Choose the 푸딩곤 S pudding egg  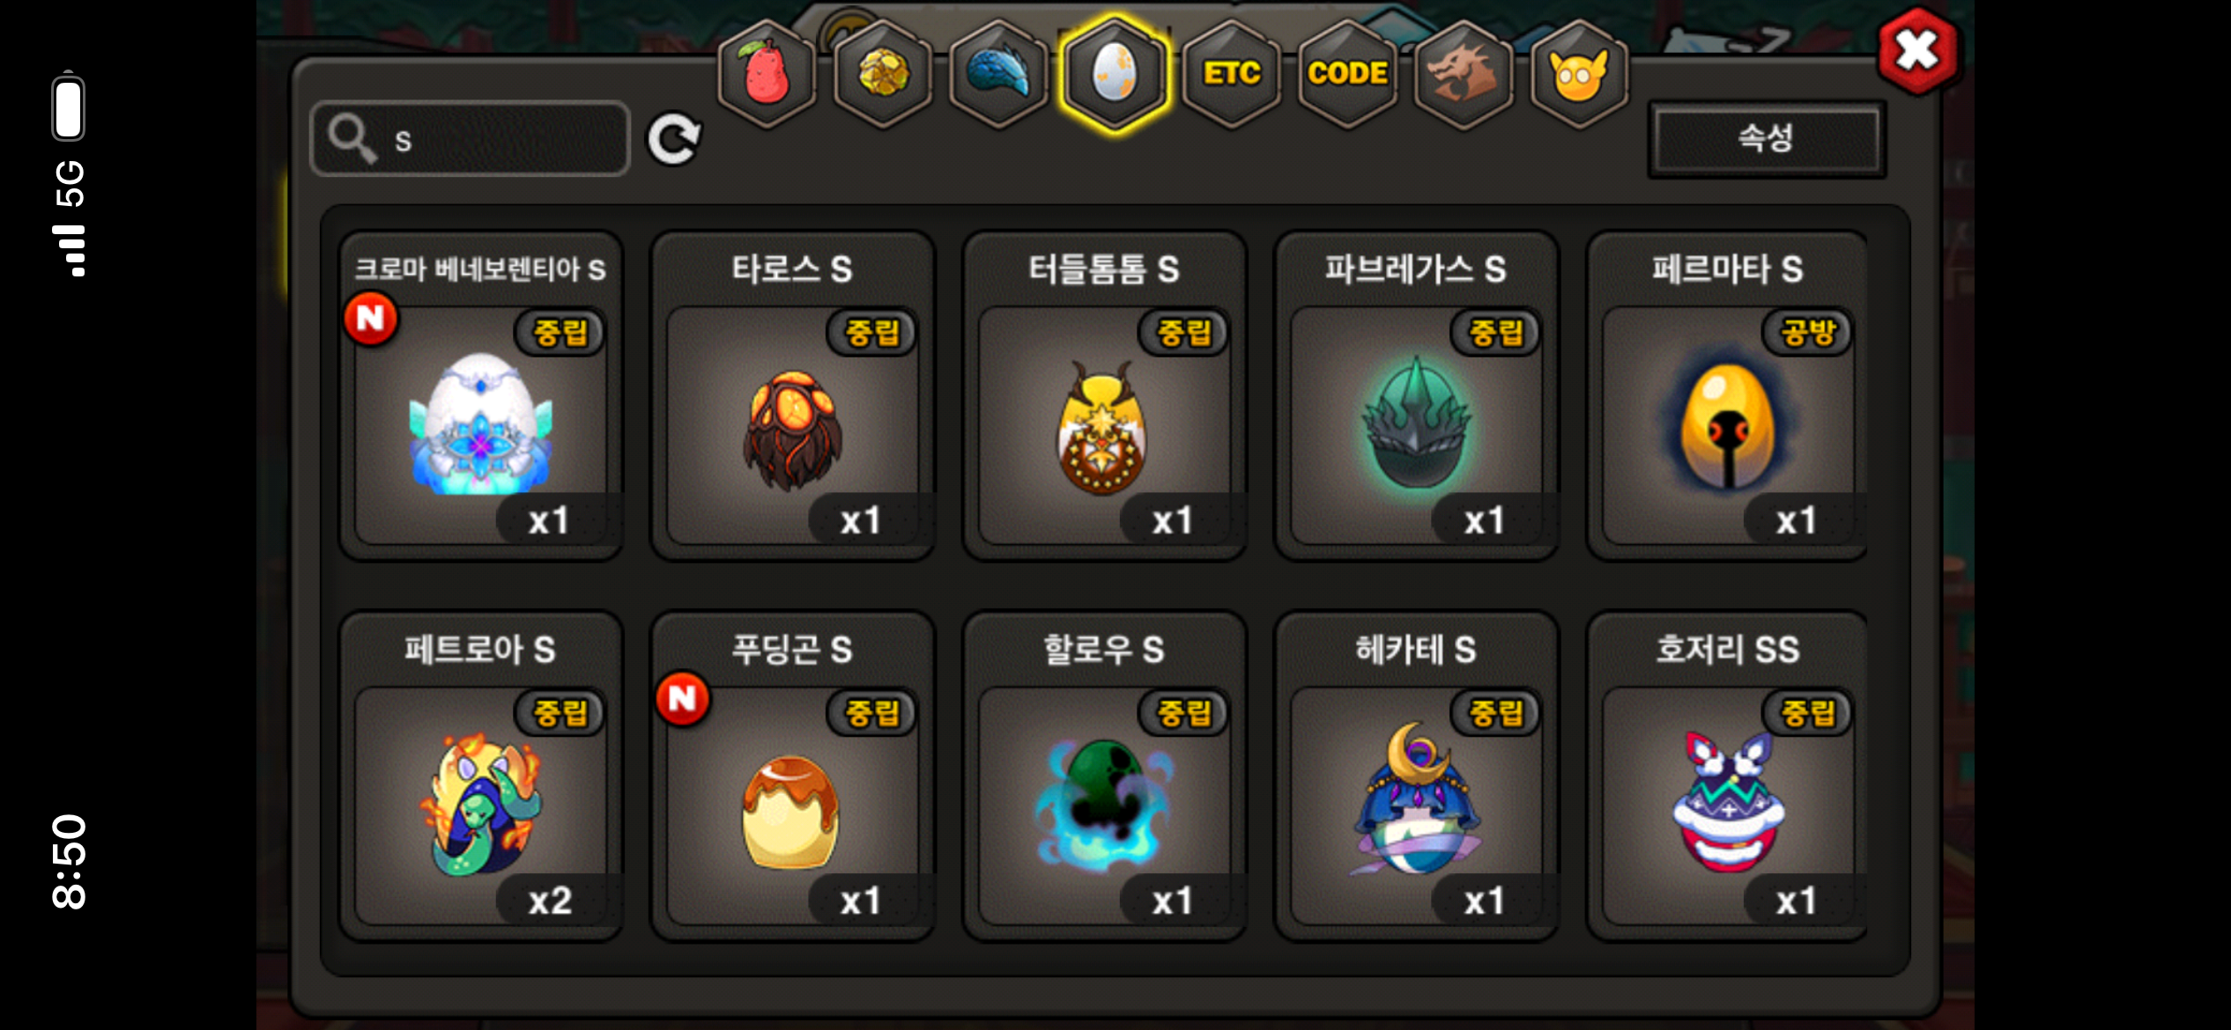click(792, 776)
